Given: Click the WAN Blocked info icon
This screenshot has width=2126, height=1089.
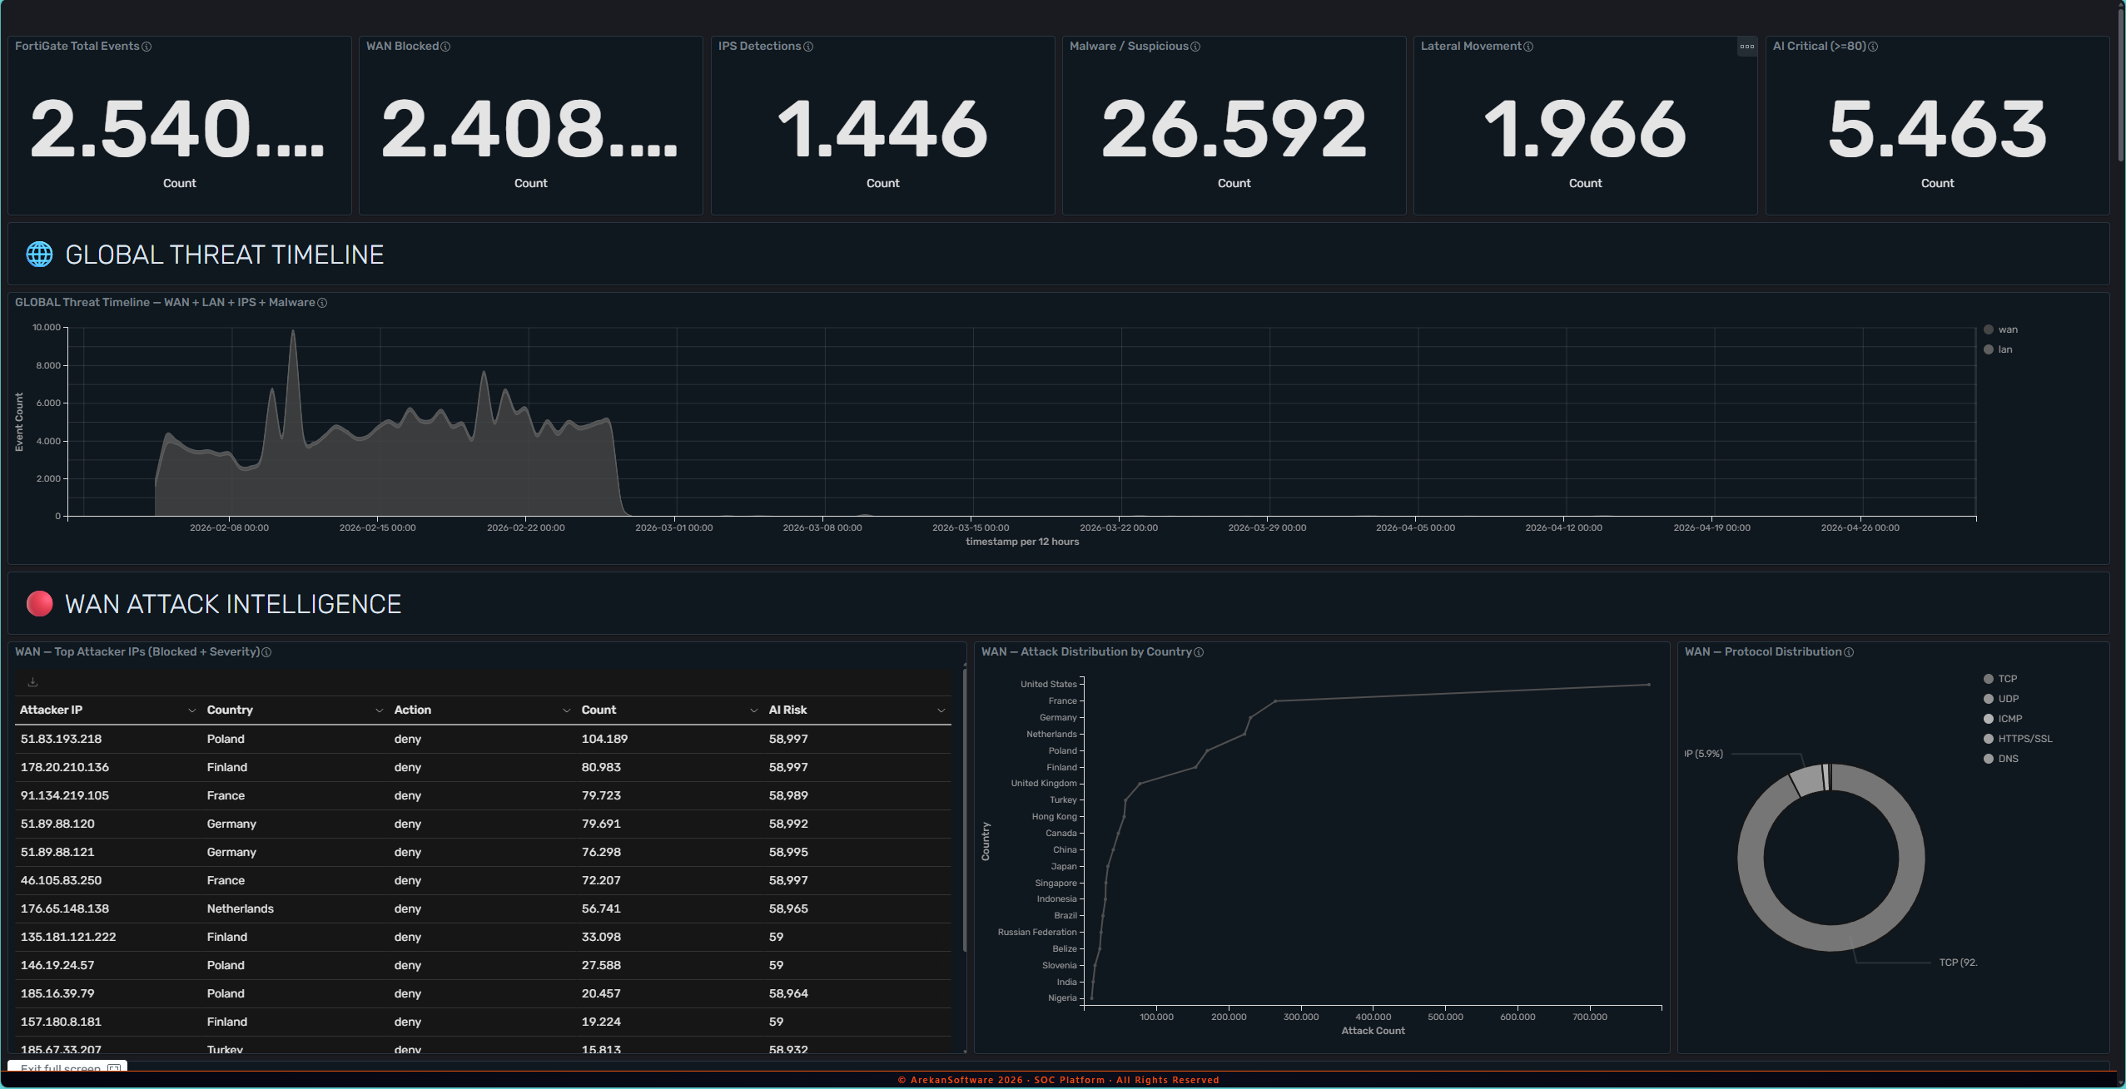Looking at the screenshot, I should coord(445,47).
